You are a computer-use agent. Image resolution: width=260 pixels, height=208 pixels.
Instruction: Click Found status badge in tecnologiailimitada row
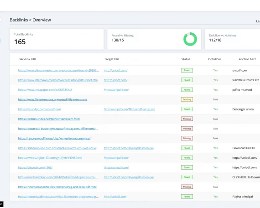point(187,197)
